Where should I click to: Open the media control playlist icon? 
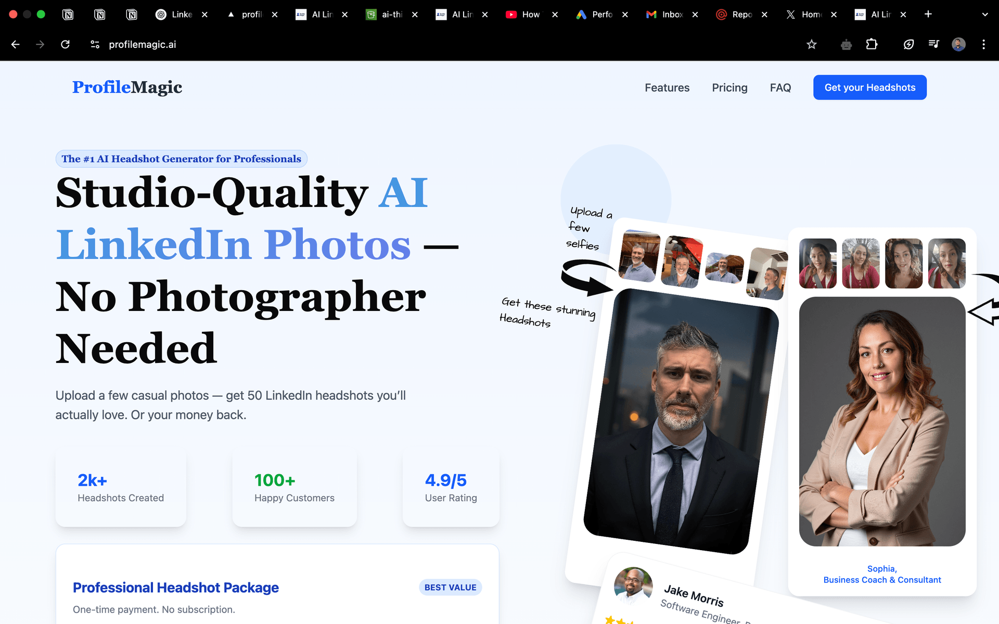click(934, 45)
